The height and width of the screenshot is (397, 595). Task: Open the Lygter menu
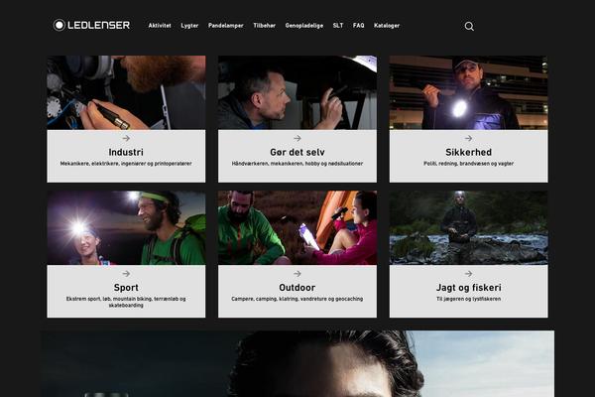coord(189,26)
